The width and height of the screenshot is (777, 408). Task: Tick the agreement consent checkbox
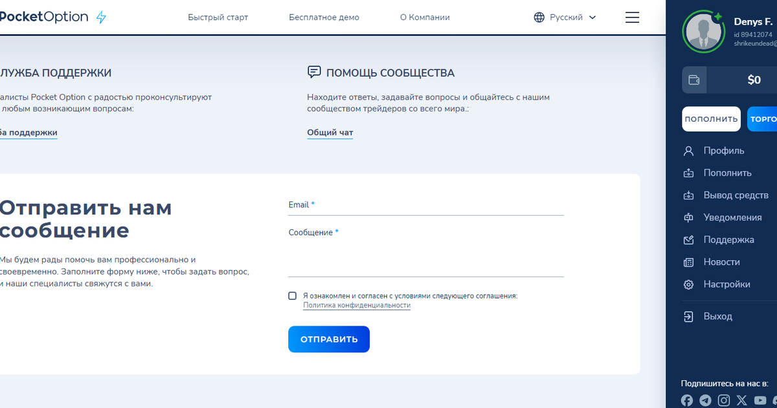(x=293, y=296)
